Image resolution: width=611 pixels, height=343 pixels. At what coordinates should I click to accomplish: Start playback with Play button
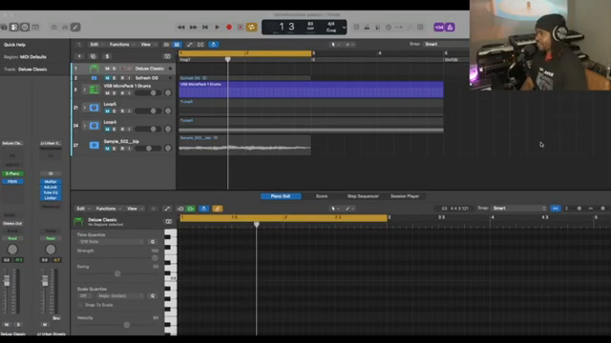point(217,28)
